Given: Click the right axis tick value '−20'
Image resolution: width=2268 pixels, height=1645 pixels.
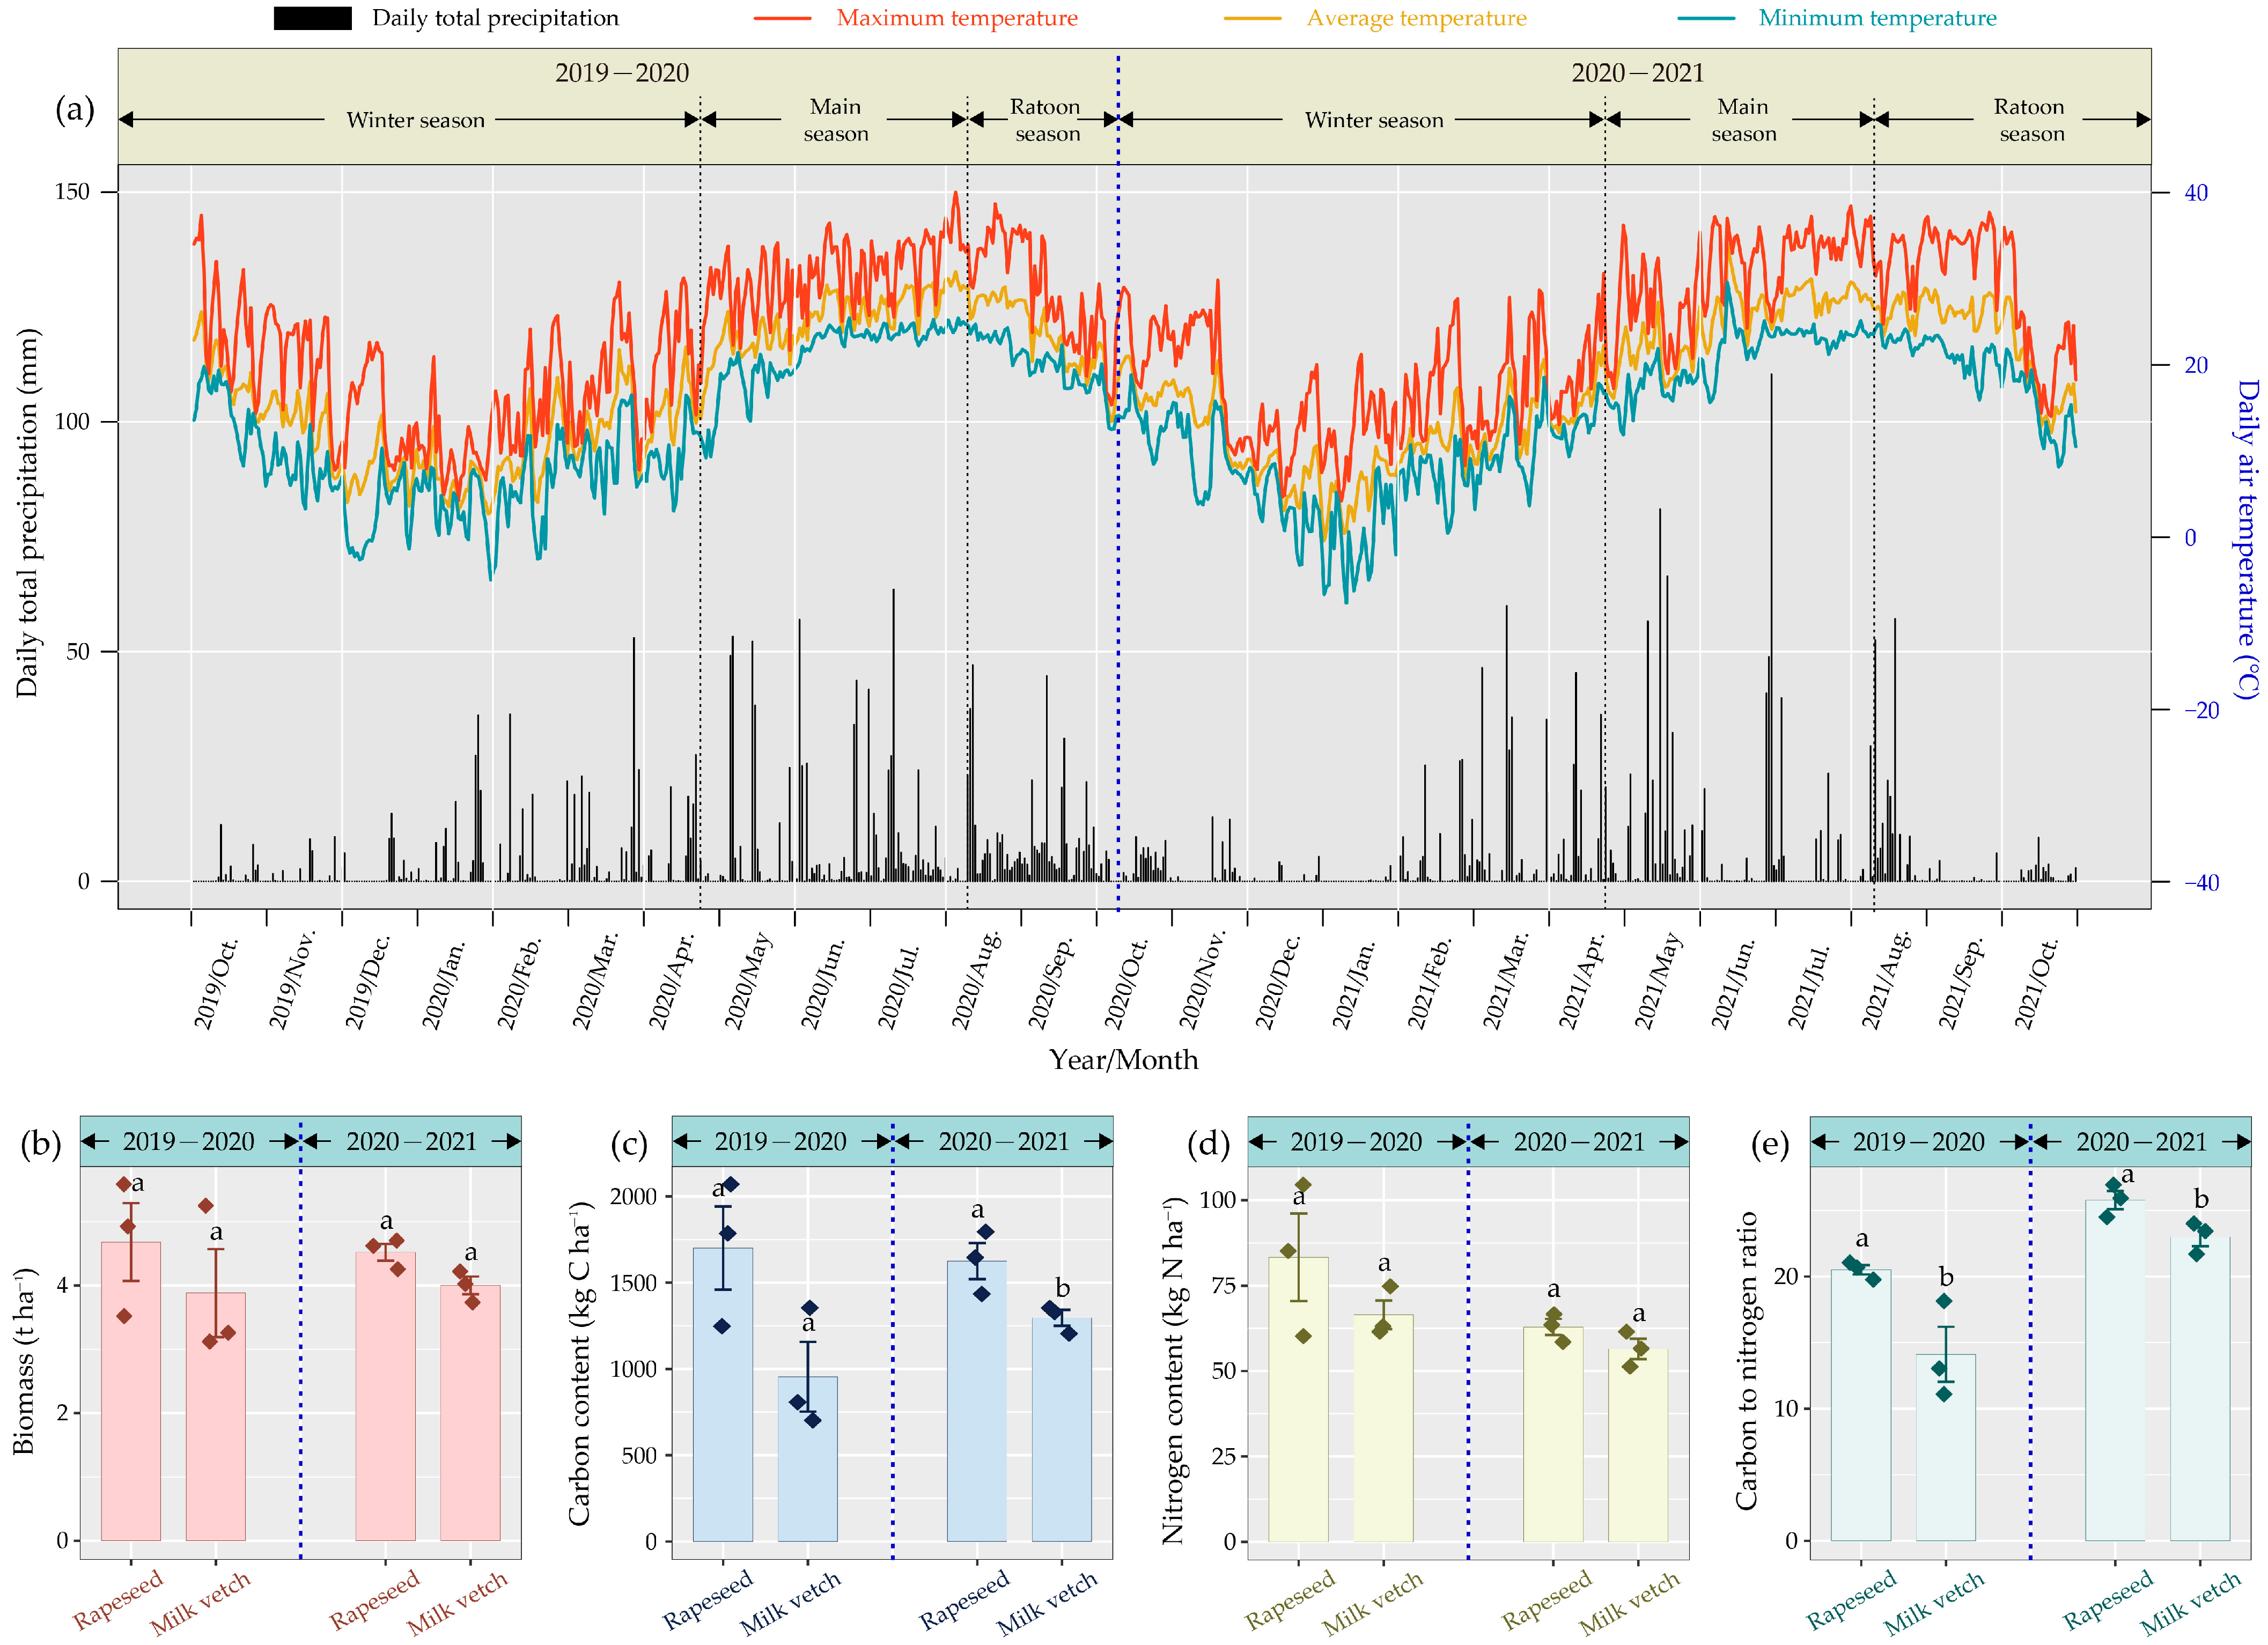Looking at the screenshot, I should tap(2201, 710).
